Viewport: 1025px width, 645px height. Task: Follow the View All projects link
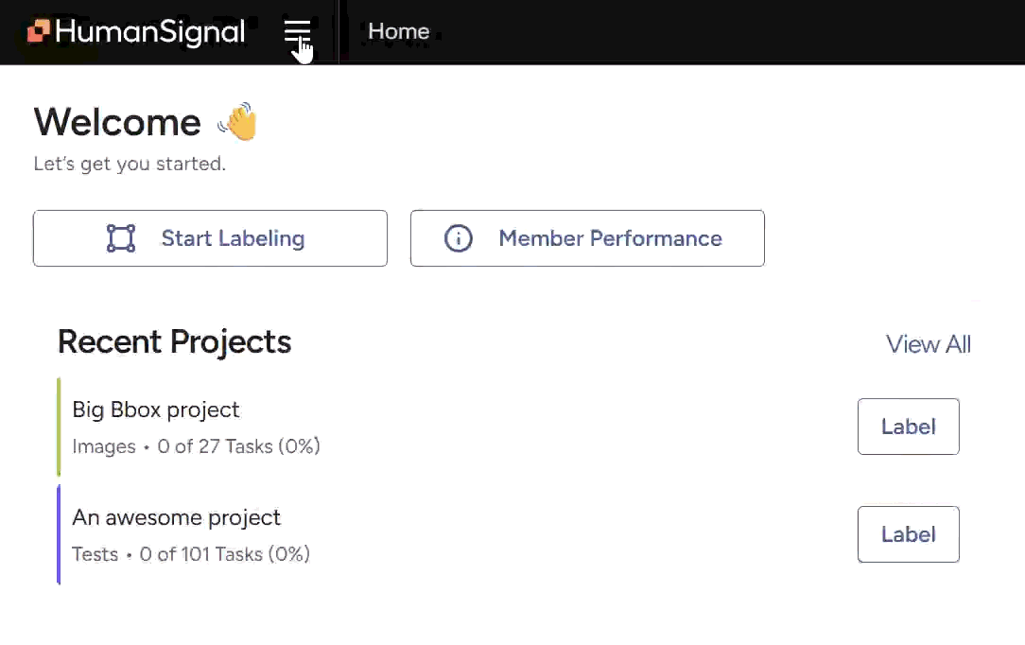pos(928,344)
